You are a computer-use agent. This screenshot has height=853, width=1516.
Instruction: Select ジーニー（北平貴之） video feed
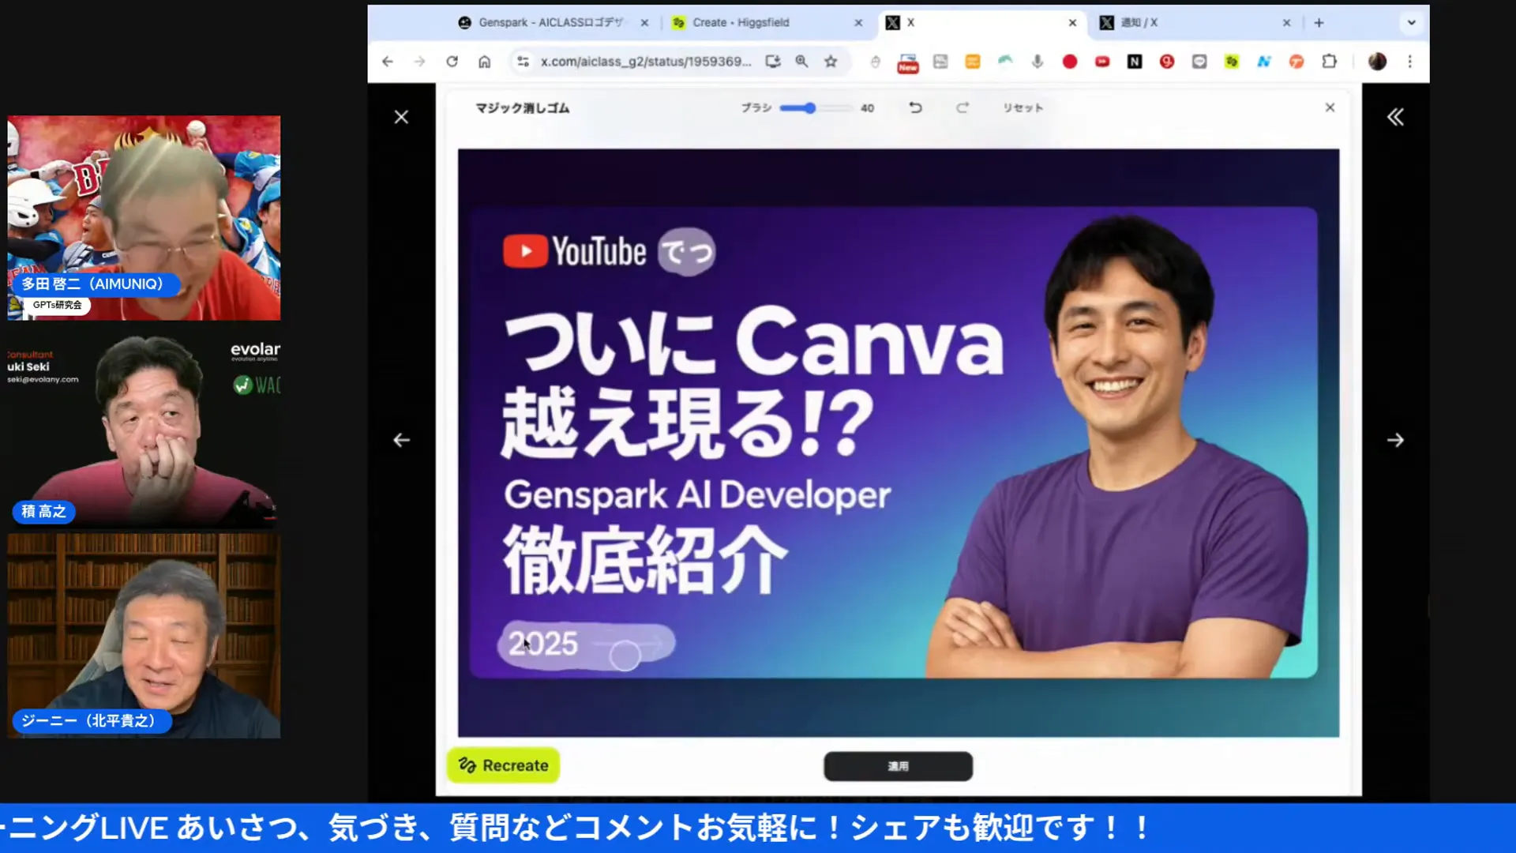144,636
